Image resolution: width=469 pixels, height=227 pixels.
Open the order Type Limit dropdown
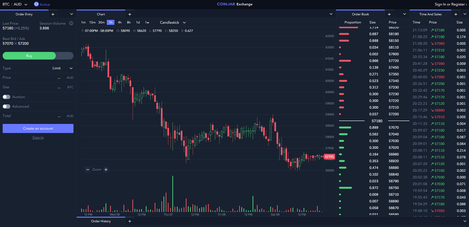pyautogui.click(x=62, y=68)
